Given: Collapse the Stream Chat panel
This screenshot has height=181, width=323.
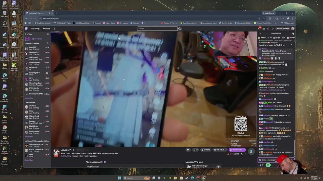Looking at the screenshot, I should (260, 34).
